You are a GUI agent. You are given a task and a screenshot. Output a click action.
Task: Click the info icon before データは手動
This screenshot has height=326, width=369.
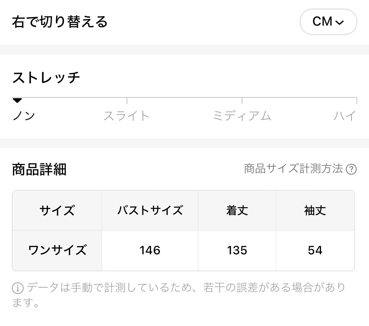coord(18,288)
